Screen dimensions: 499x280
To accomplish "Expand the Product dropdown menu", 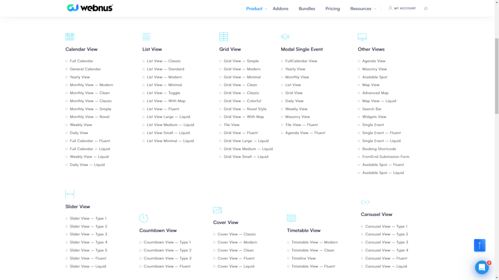I will [256, 9].
